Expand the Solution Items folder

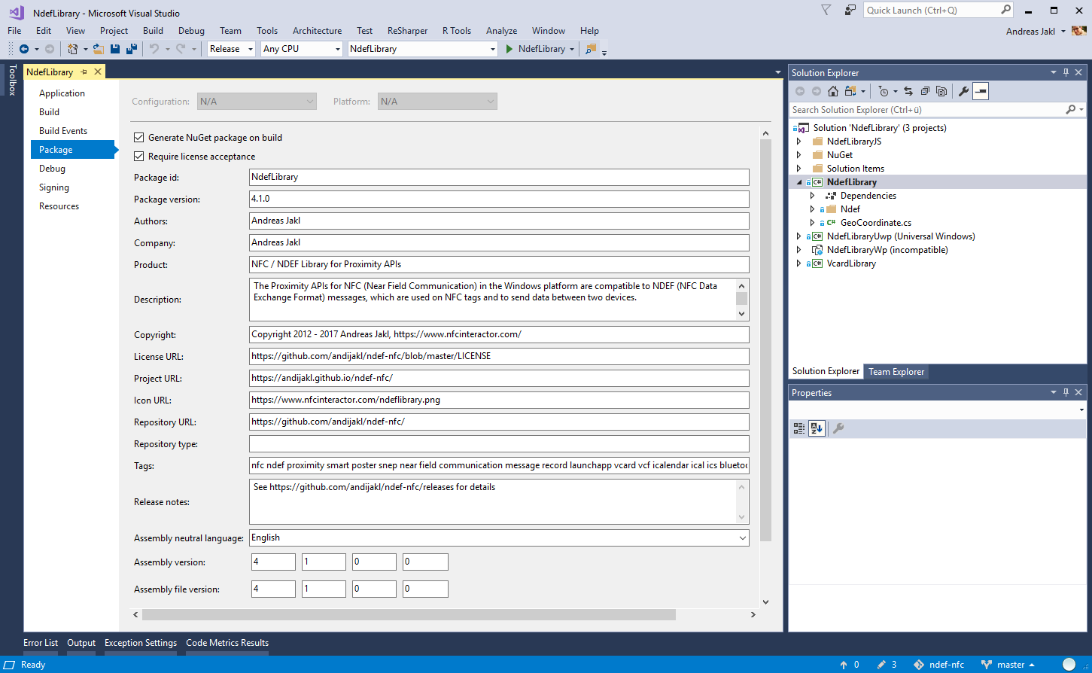click(799, 169)
